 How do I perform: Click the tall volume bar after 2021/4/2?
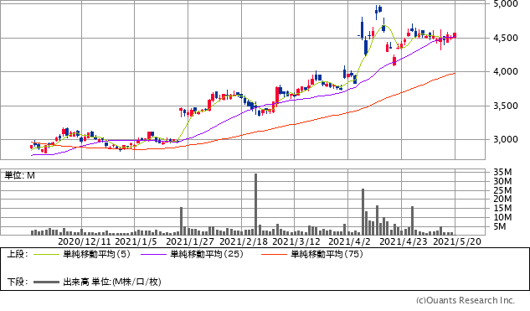coord(363,212)
